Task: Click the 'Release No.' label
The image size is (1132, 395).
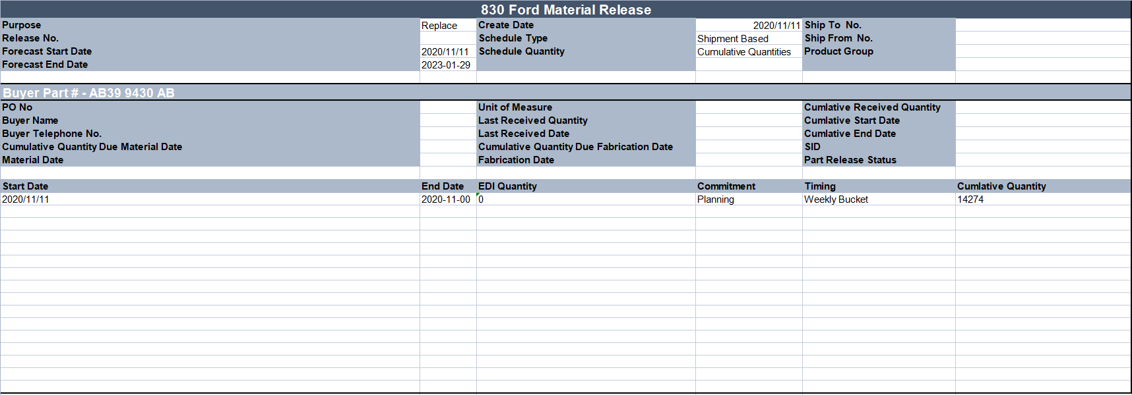Action: coord(210,38)
